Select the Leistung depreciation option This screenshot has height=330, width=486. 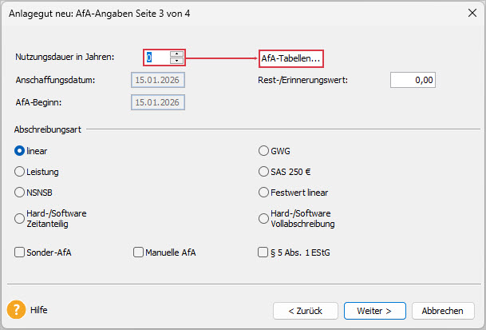pyautogui.click(x=20, y=171)
